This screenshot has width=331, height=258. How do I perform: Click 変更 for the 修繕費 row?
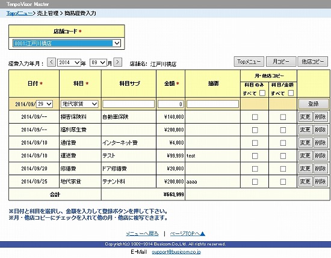click(305, 169)
